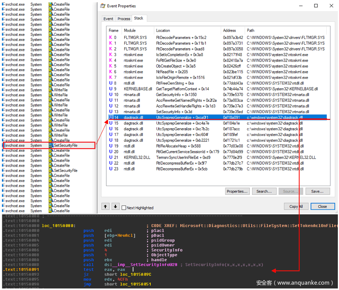The height and width of the screenshot is (290, 339).
Task: Maximize the Event Properties window
Action: point(316,6)
